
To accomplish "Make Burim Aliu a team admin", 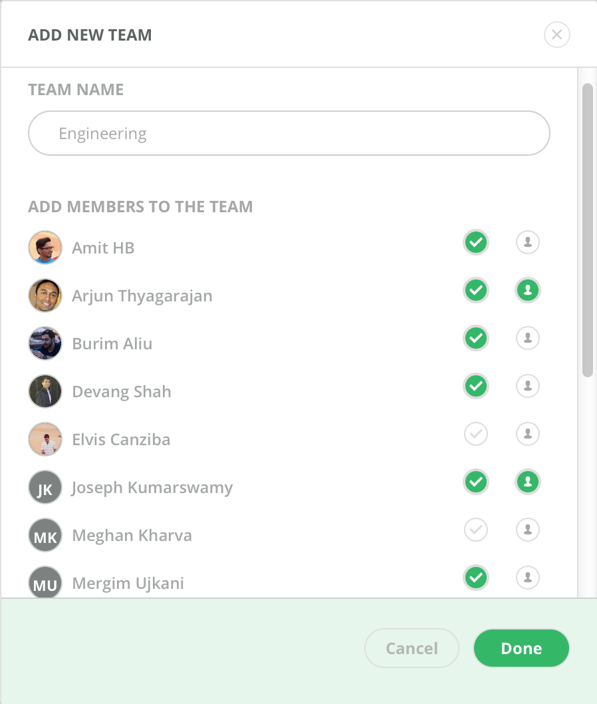I will pos(527,338).
